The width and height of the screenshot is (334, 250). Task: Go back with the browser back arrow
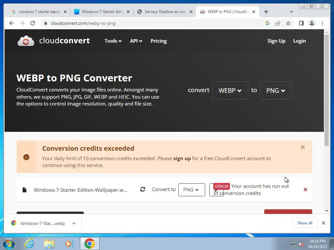click(x=12, y=23)
